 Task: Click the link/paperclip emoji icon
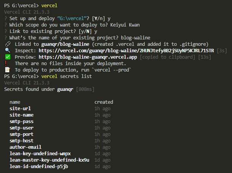(x=8, y=44)
